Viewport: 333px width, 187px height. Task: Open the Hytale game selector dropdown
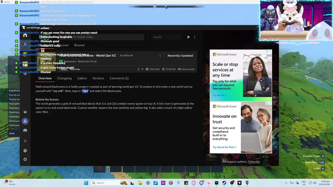pyautogui.click(x=166, y=37)
